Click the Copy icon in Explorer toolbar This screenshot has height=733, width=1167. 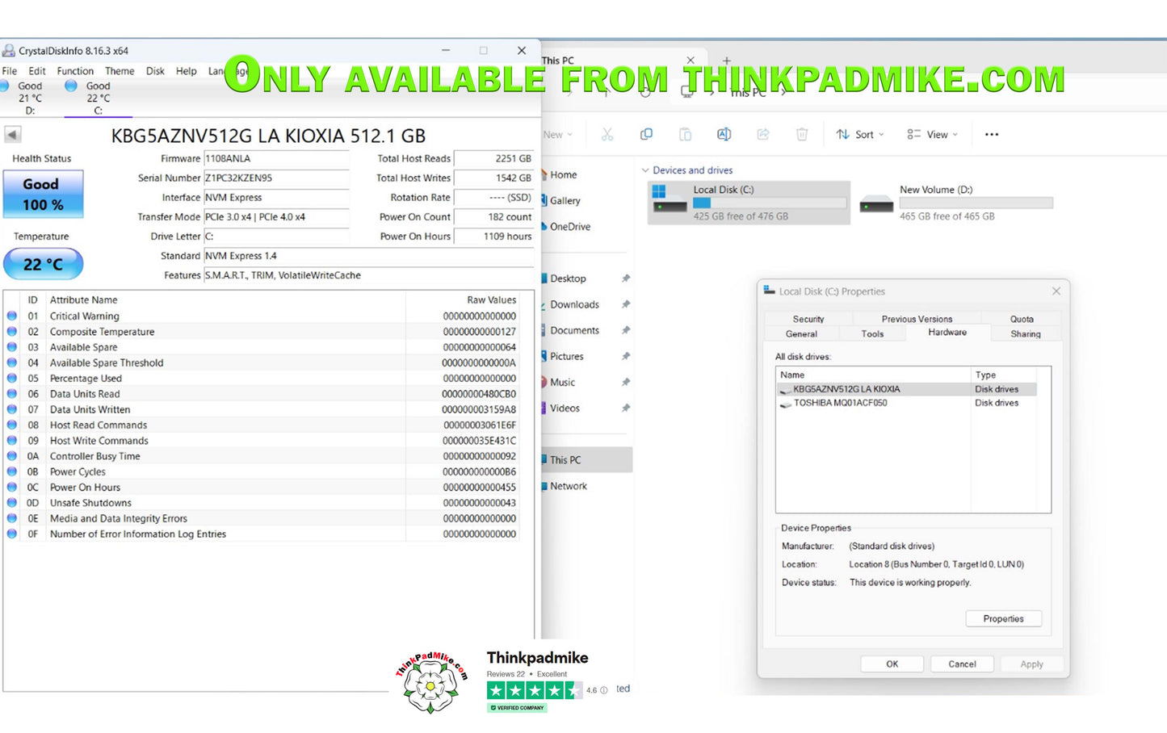tap(646, 134)
